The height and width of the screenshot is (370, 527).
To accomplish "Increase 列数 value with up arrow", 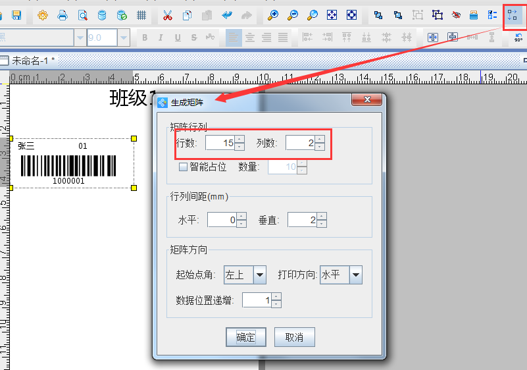I will point(320,139).
